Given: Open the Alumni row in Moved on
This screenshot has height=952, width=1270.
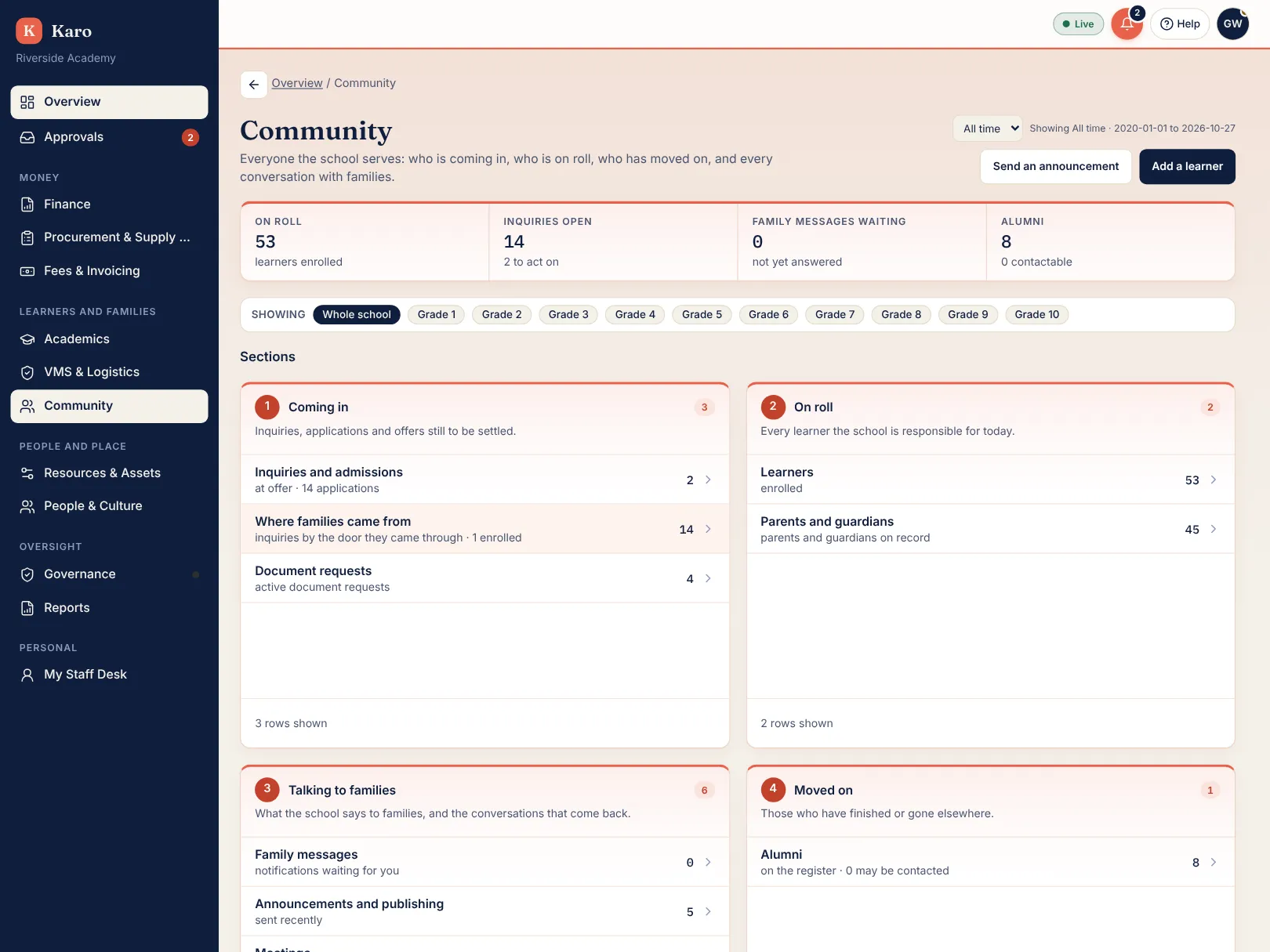Looking at the screenshot, I should coord(991,862).
